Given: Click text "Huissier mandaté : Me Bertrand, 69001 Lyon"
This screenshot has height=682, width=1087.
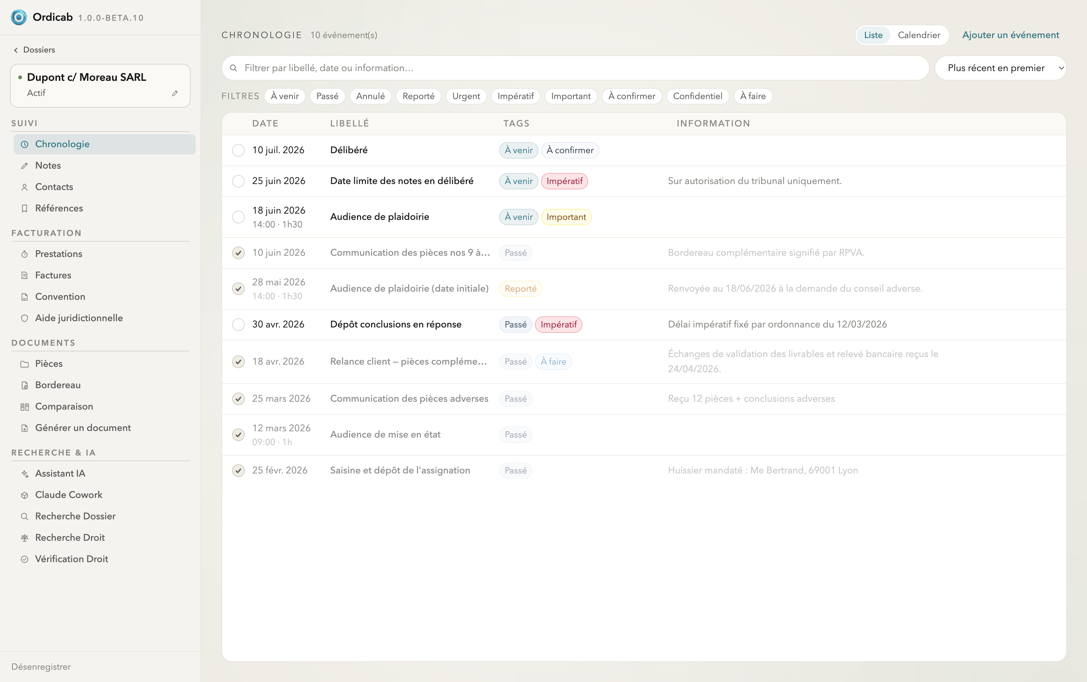Looking at the screenshot, I should 763,471.
